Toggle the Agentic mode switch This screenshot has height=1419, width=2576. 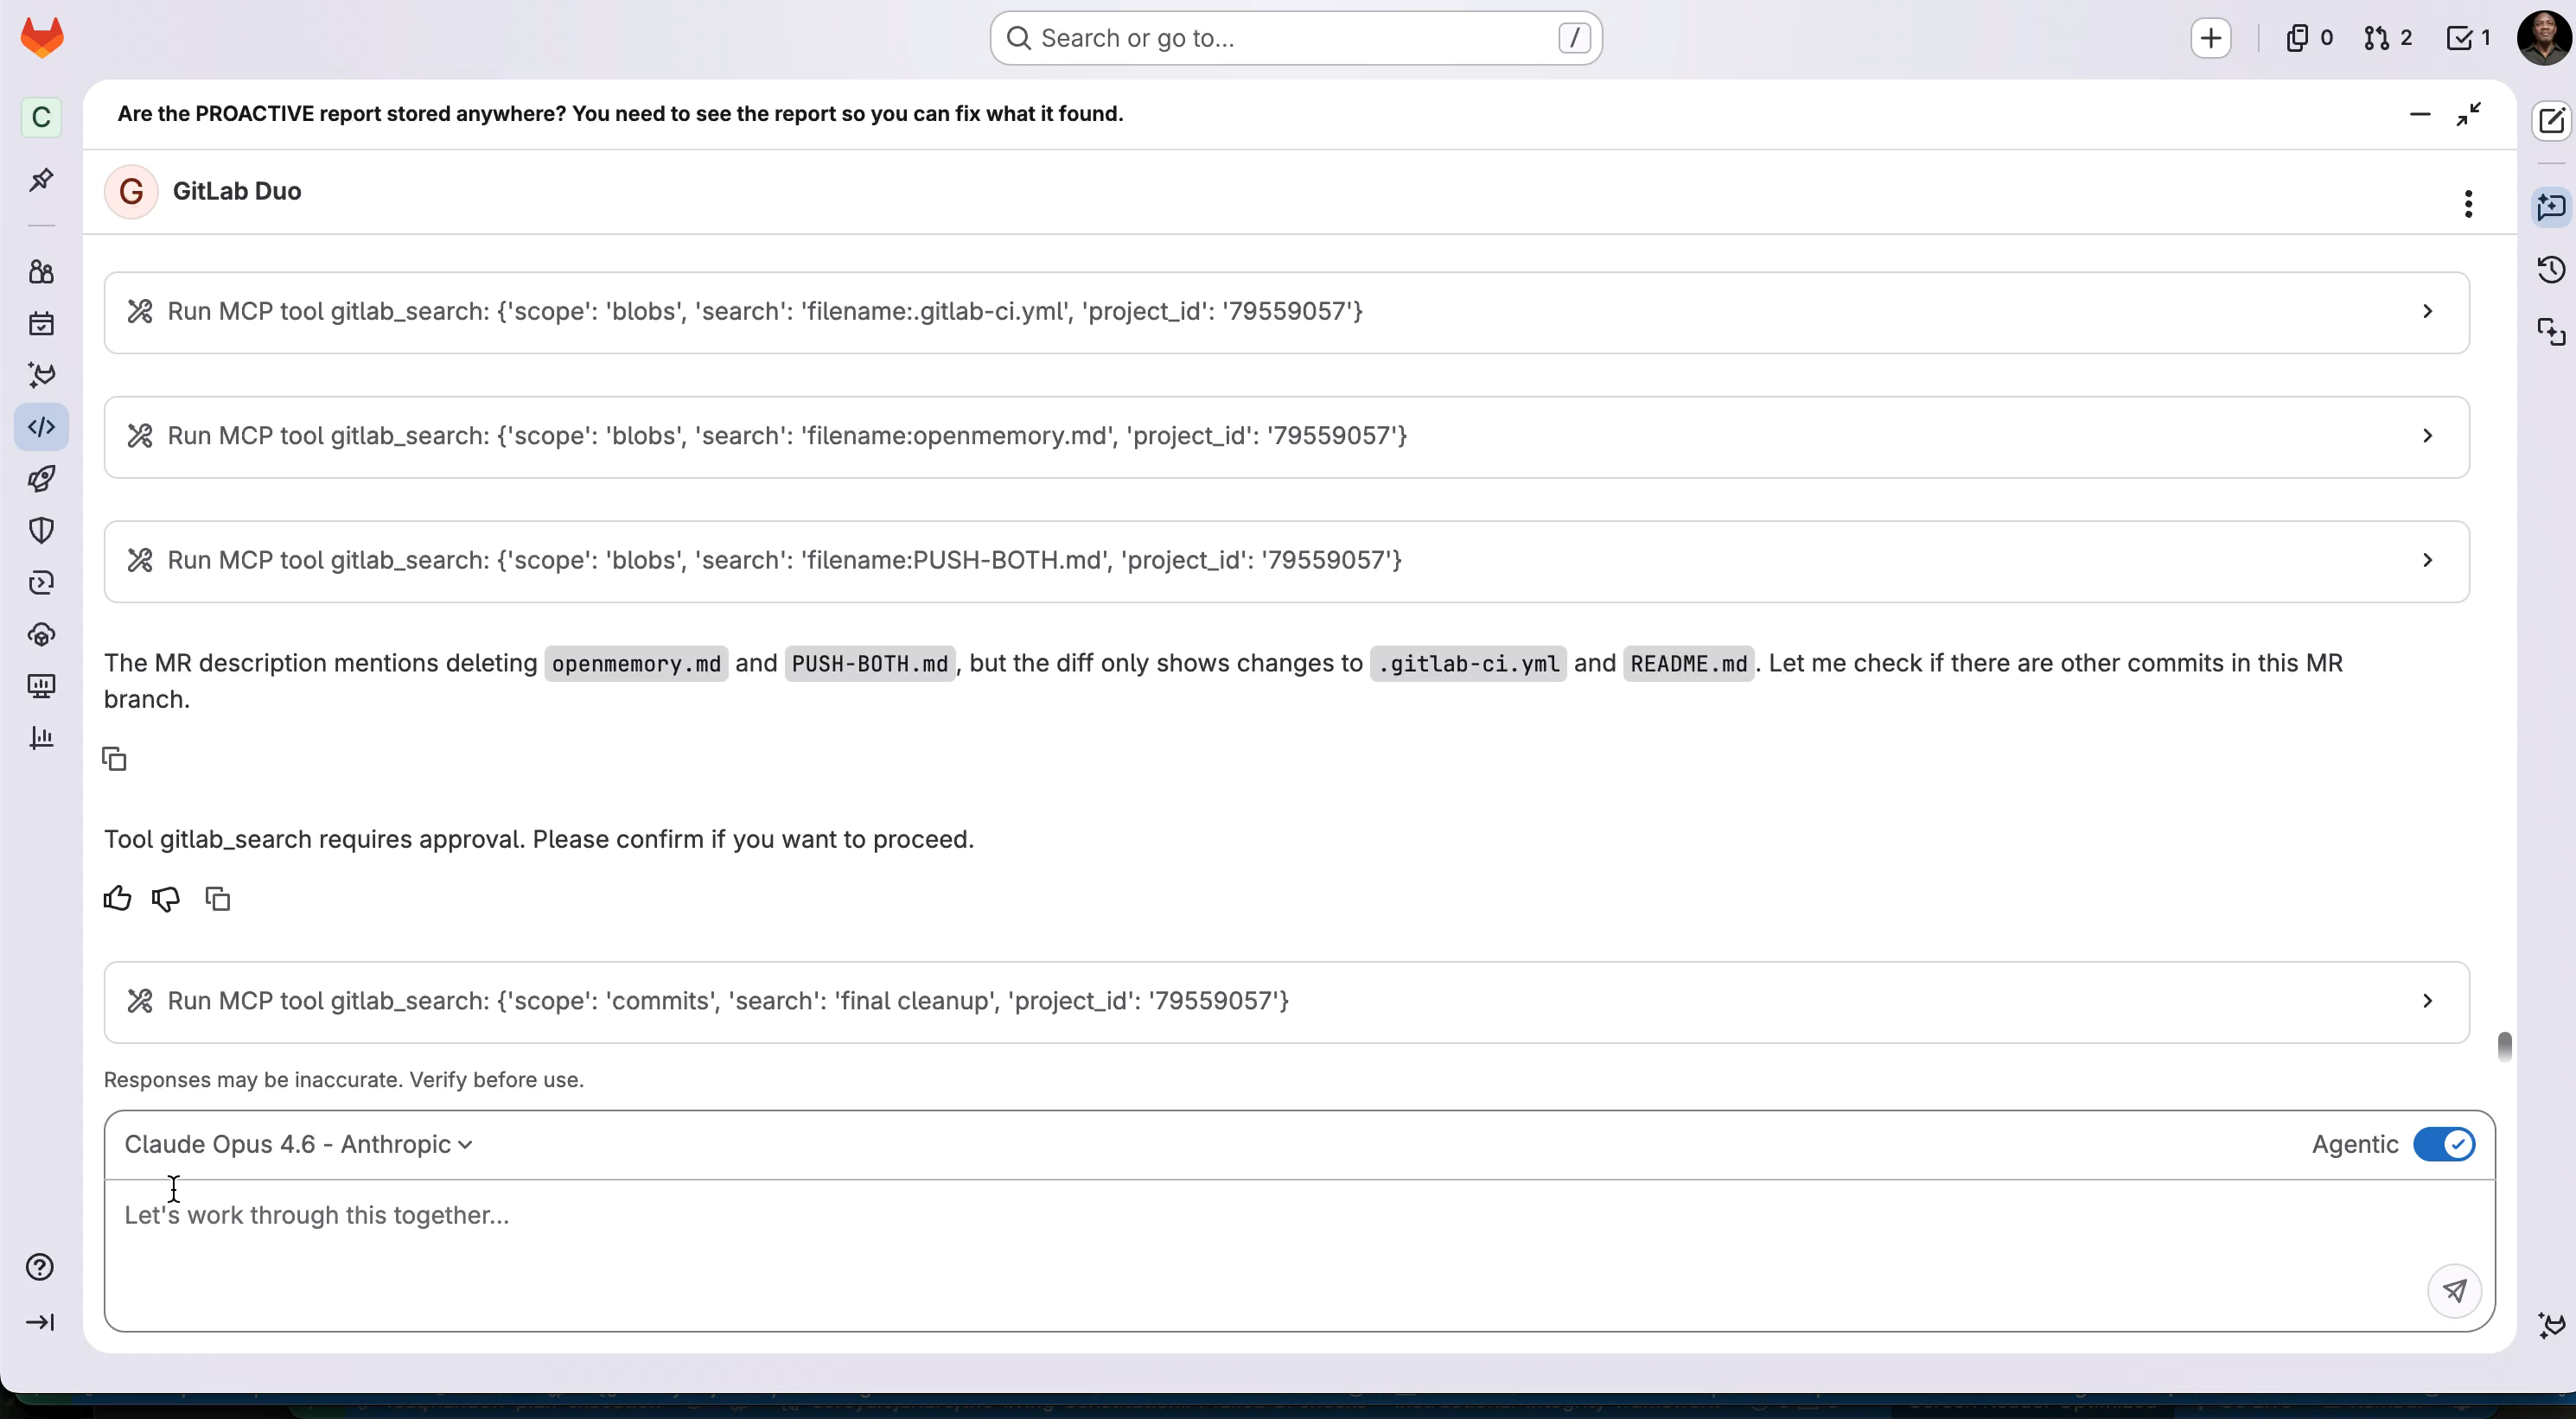coord(2443,1144)
